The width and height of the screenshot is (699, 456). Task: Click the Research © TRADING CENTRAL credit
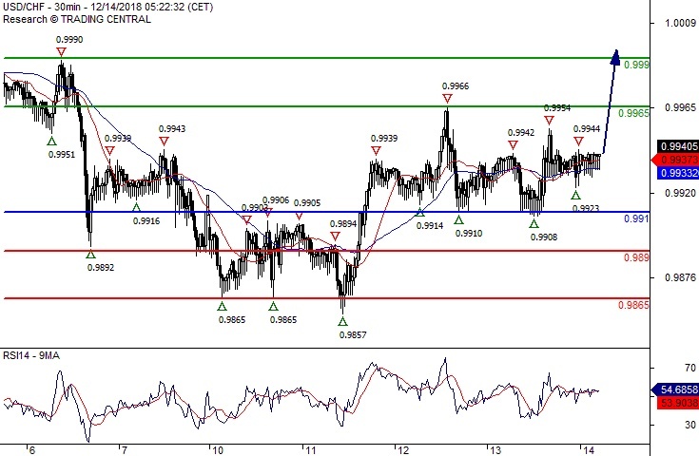click(x=77, y=19)
